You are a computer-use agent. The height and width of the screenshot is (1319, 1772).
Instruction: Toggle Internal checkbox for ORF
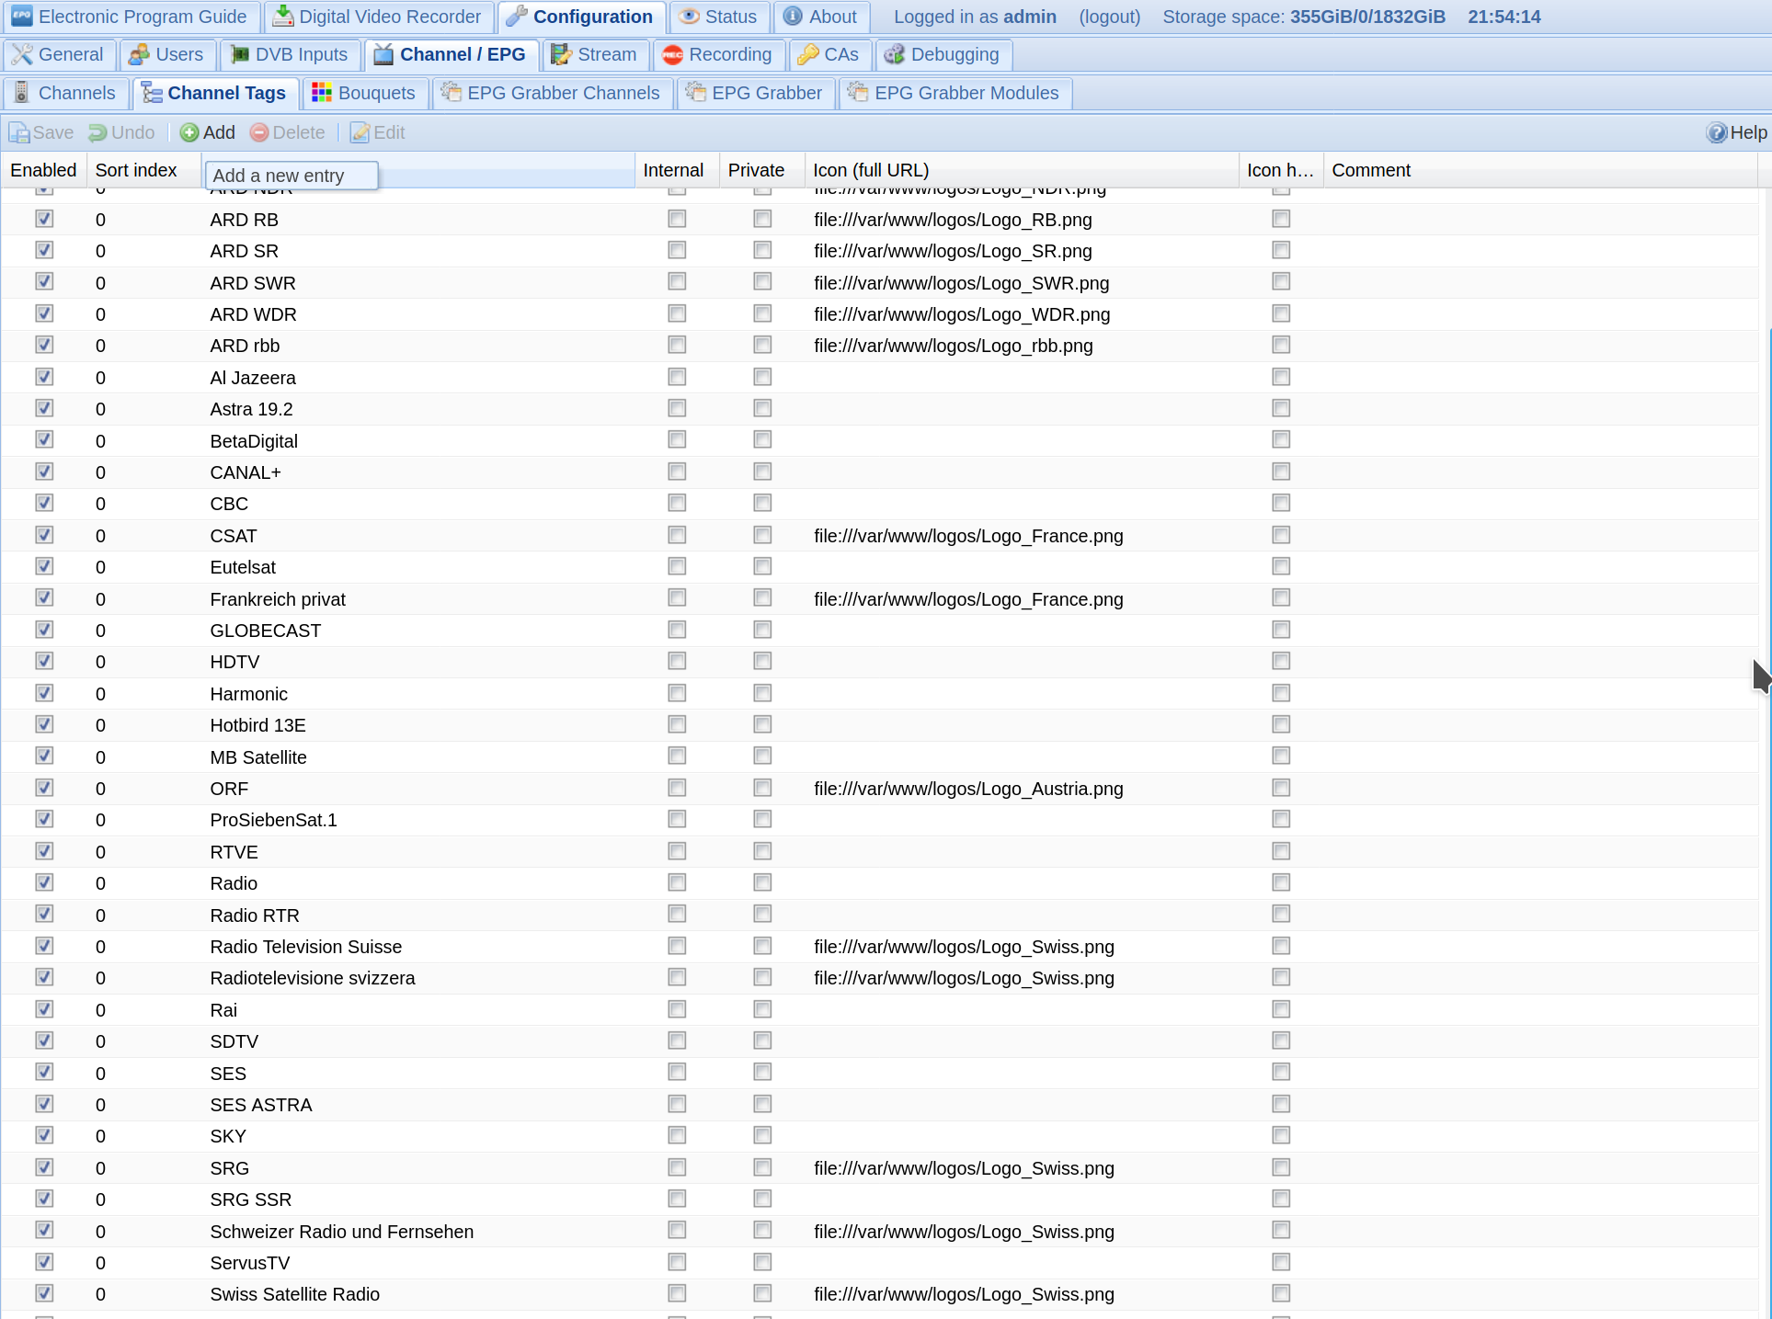677,788
